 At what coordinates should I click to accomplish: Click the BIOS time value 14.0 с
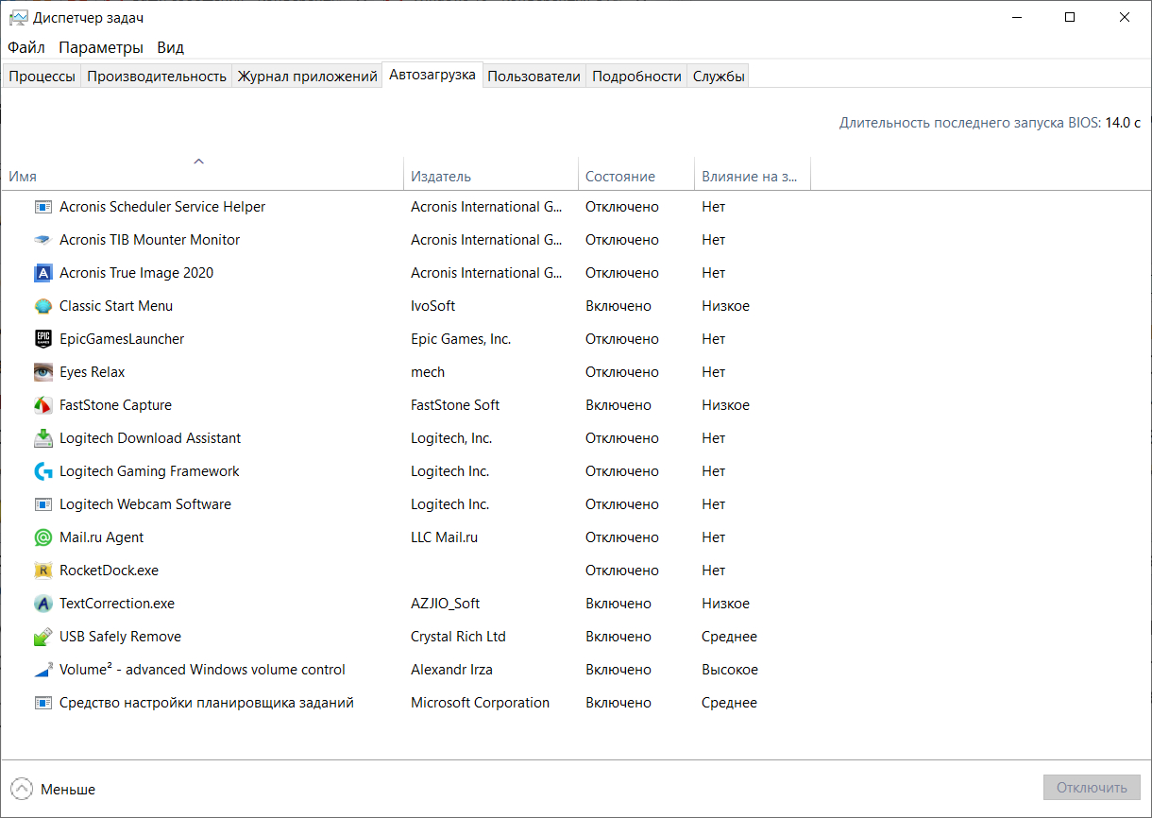(1123, 123)
